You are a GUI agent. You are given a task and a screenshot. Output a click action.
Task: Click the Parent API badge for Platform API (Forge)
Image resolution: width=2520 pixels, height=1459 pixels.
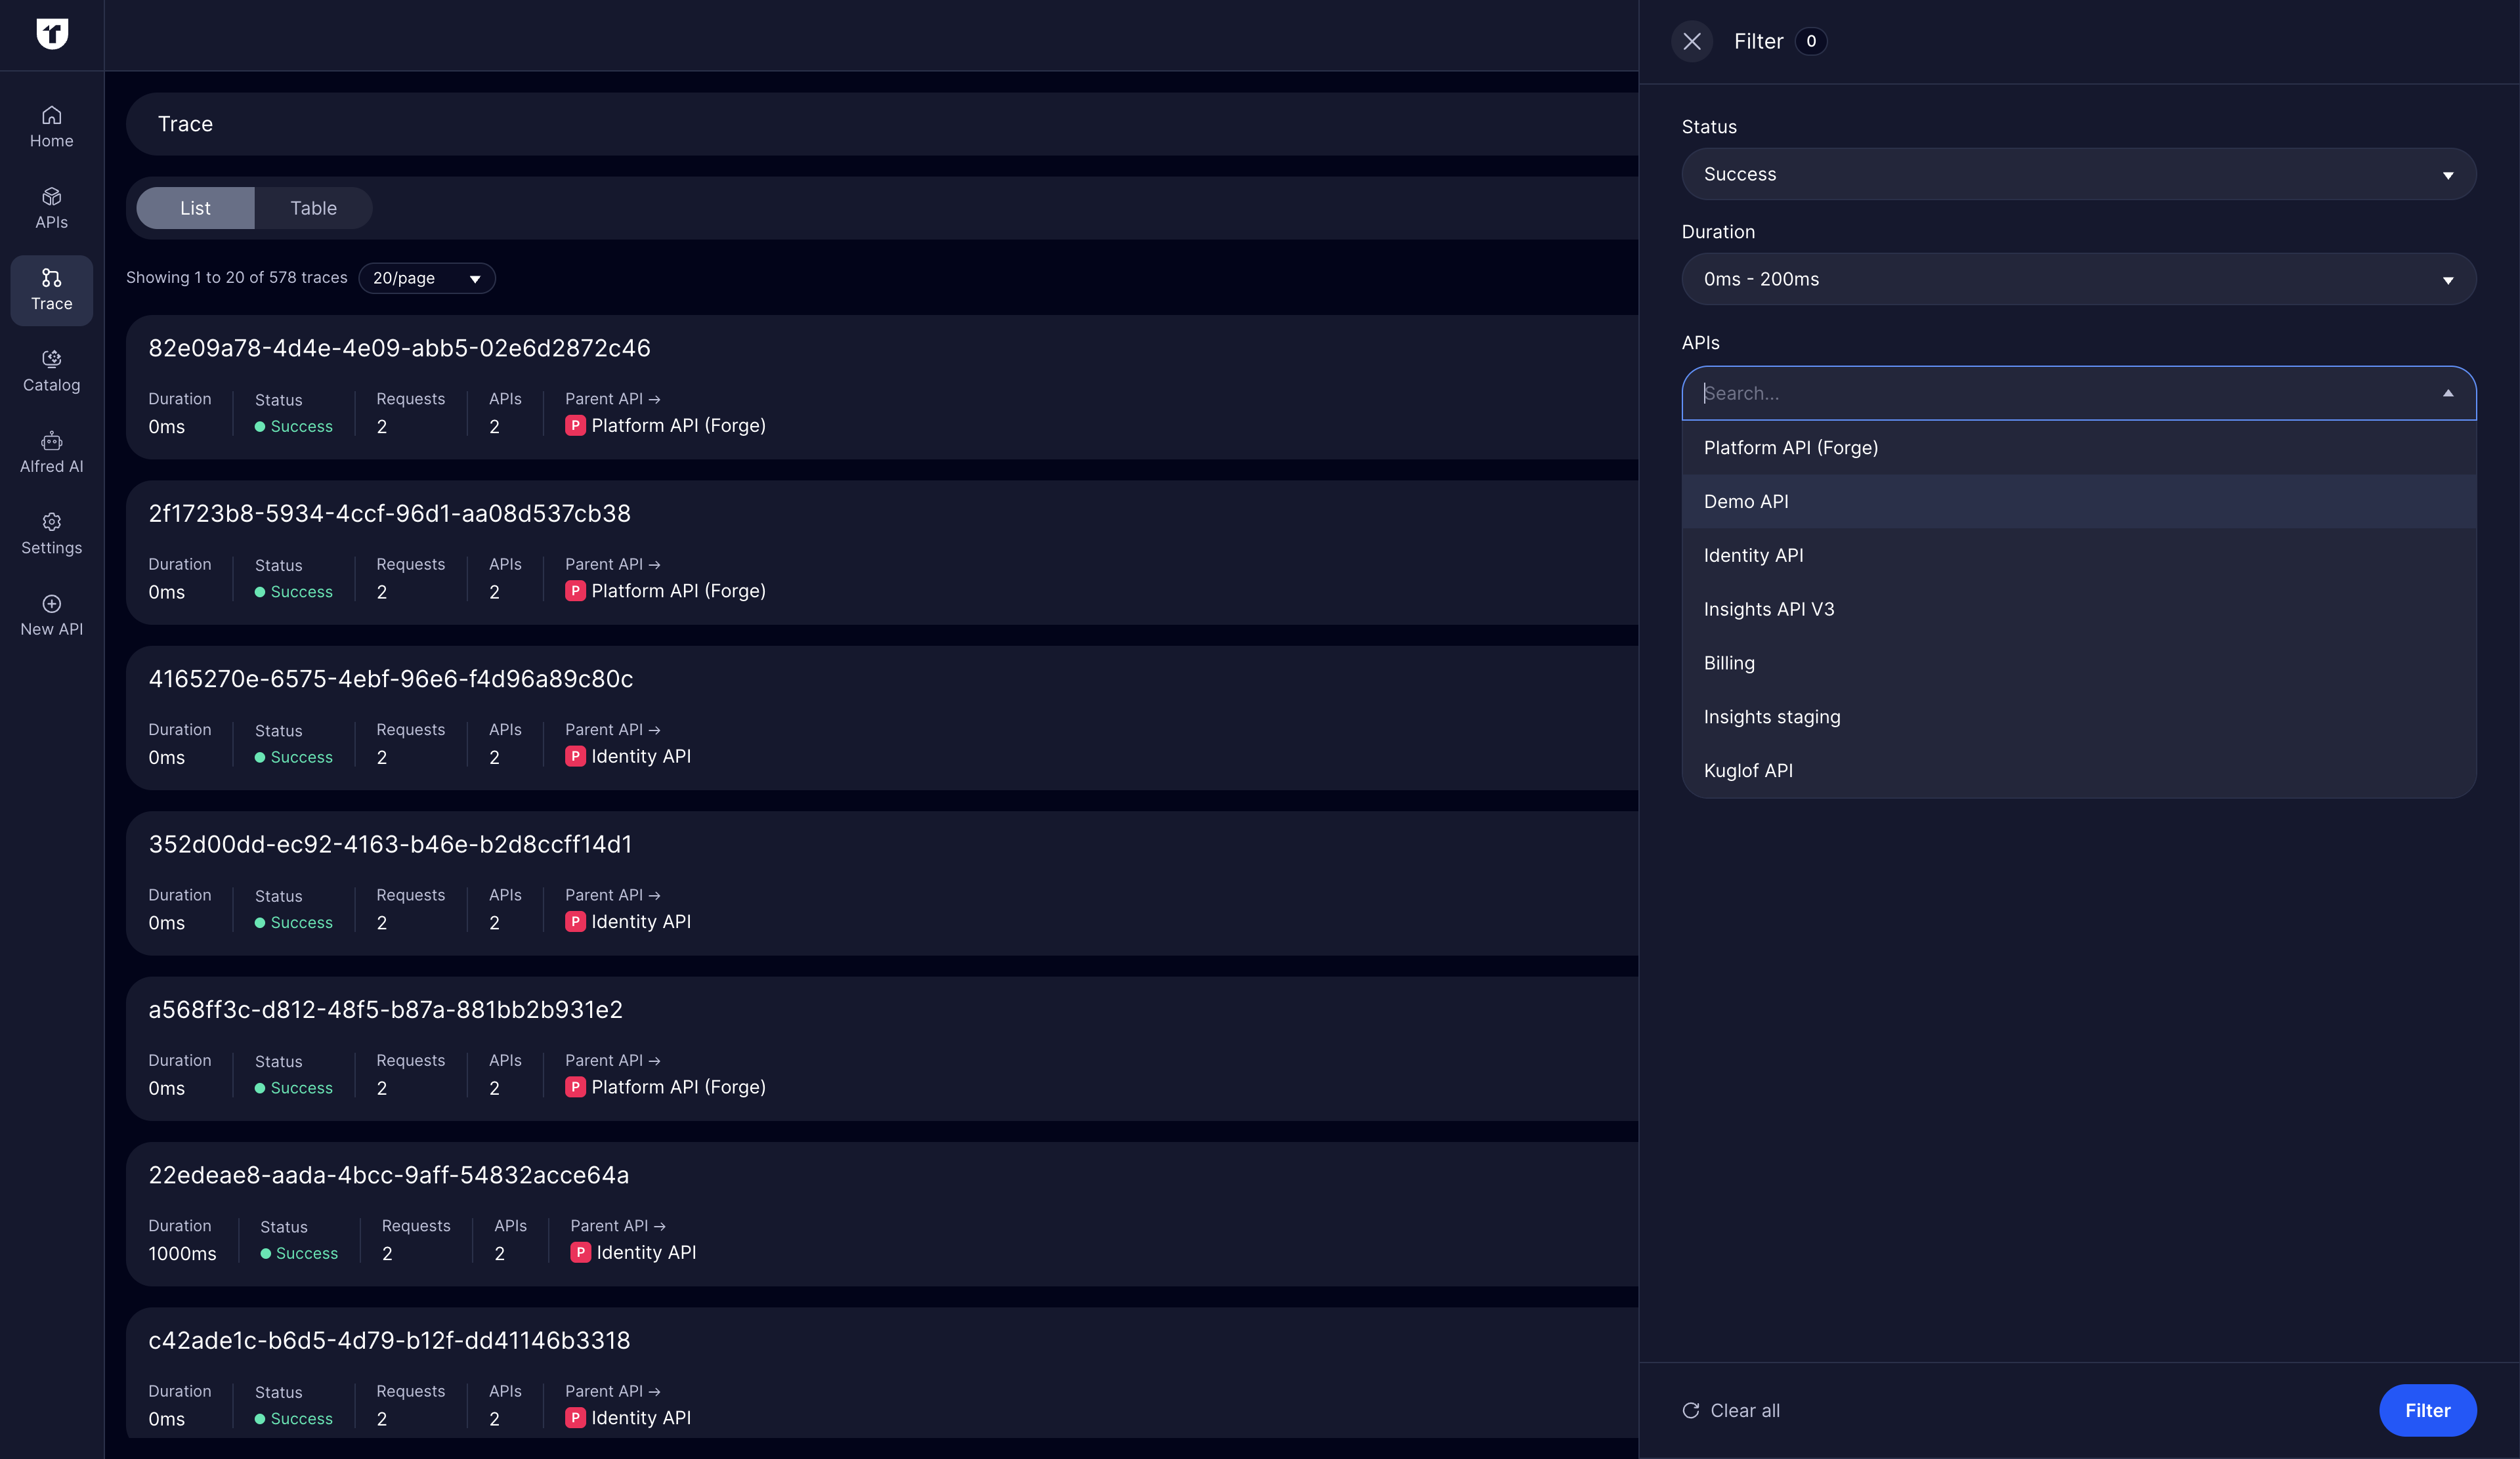click(x=576, y=425)
